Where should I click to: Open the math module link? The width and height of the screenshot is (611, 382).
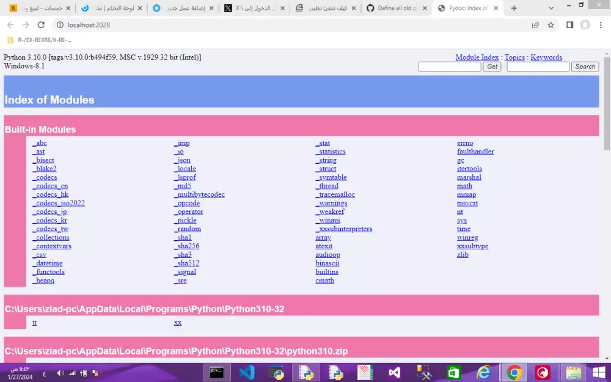(464, 186)
